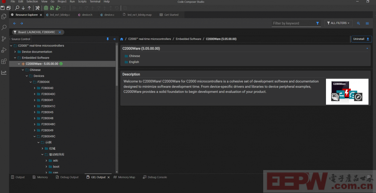The height and width of the screenshot is (193, 376).
Task: Pin the tree panel with pushpin icon
Action: (108, 39)
